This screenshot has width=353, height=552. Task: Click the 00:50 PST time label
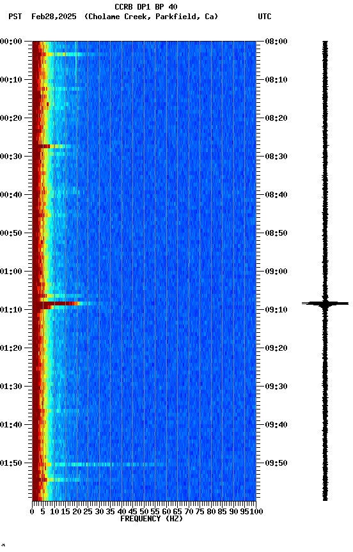11,233
